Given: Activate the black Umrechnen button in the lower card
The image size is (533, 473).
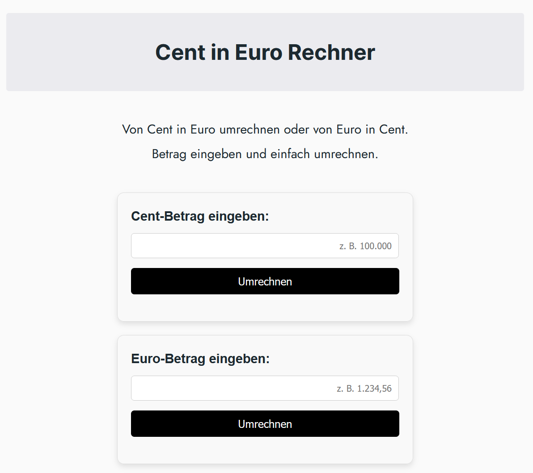Looking at the screenshot, I should (265, 423).
